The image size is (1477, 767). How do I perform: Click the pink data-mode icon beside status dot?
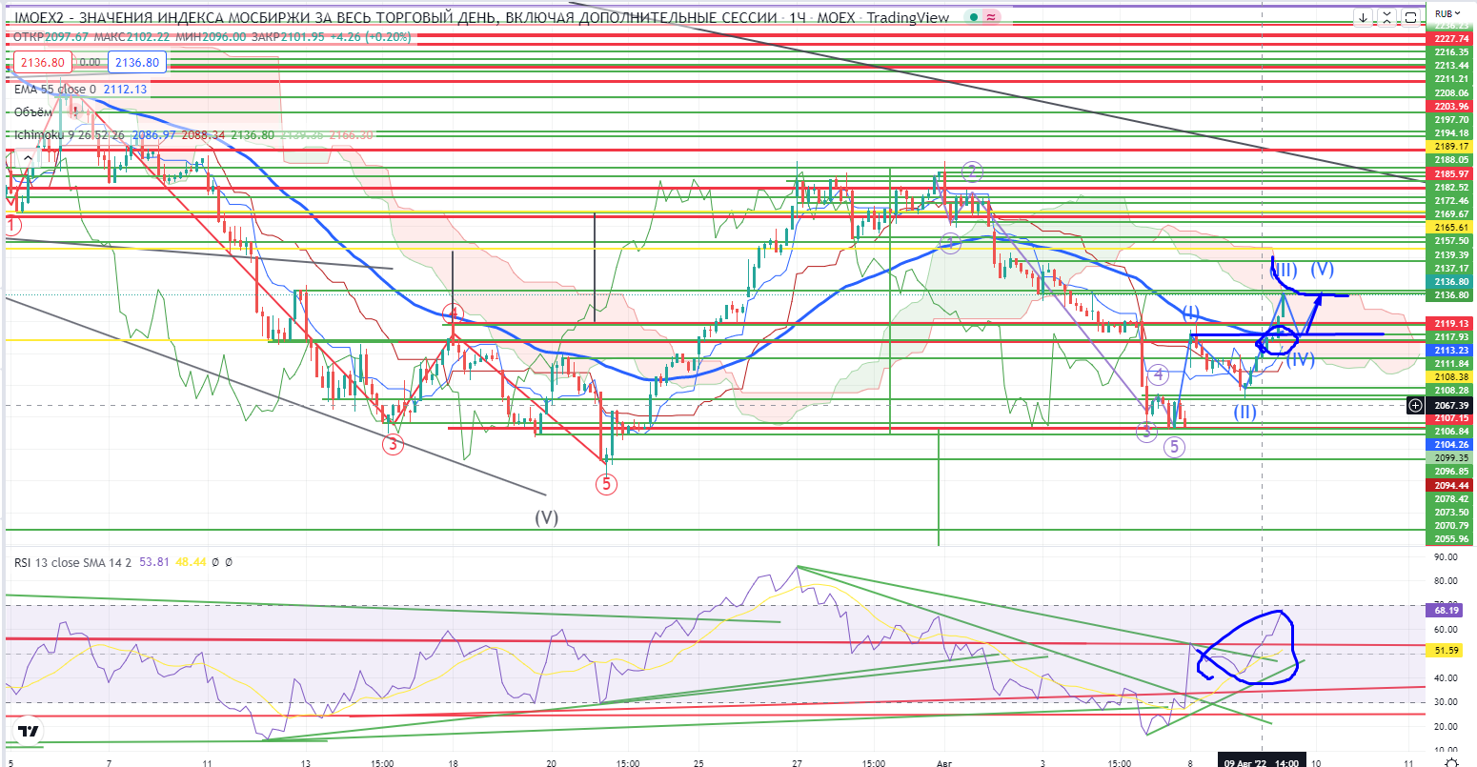(x=989, y=16)
